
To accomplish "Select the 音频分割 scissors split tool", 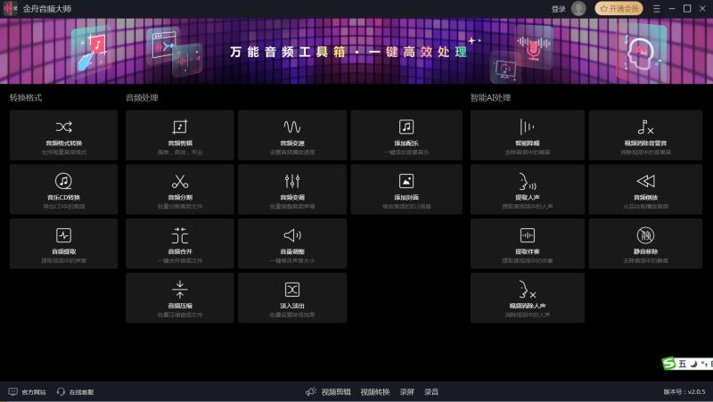I will point(180,189).
